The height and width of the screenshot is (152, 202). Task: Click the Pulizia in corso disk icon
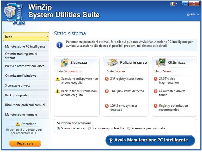pyautogui.click(x=113, y=63)
